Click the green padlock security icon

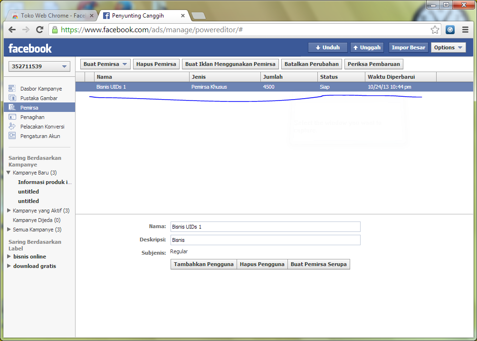click(55, 30)
